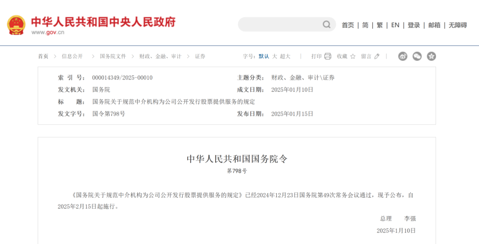This screenshot has height=244, width=479.
Task: Open 国务院文件 breadcrumb link
Action: 113,56
